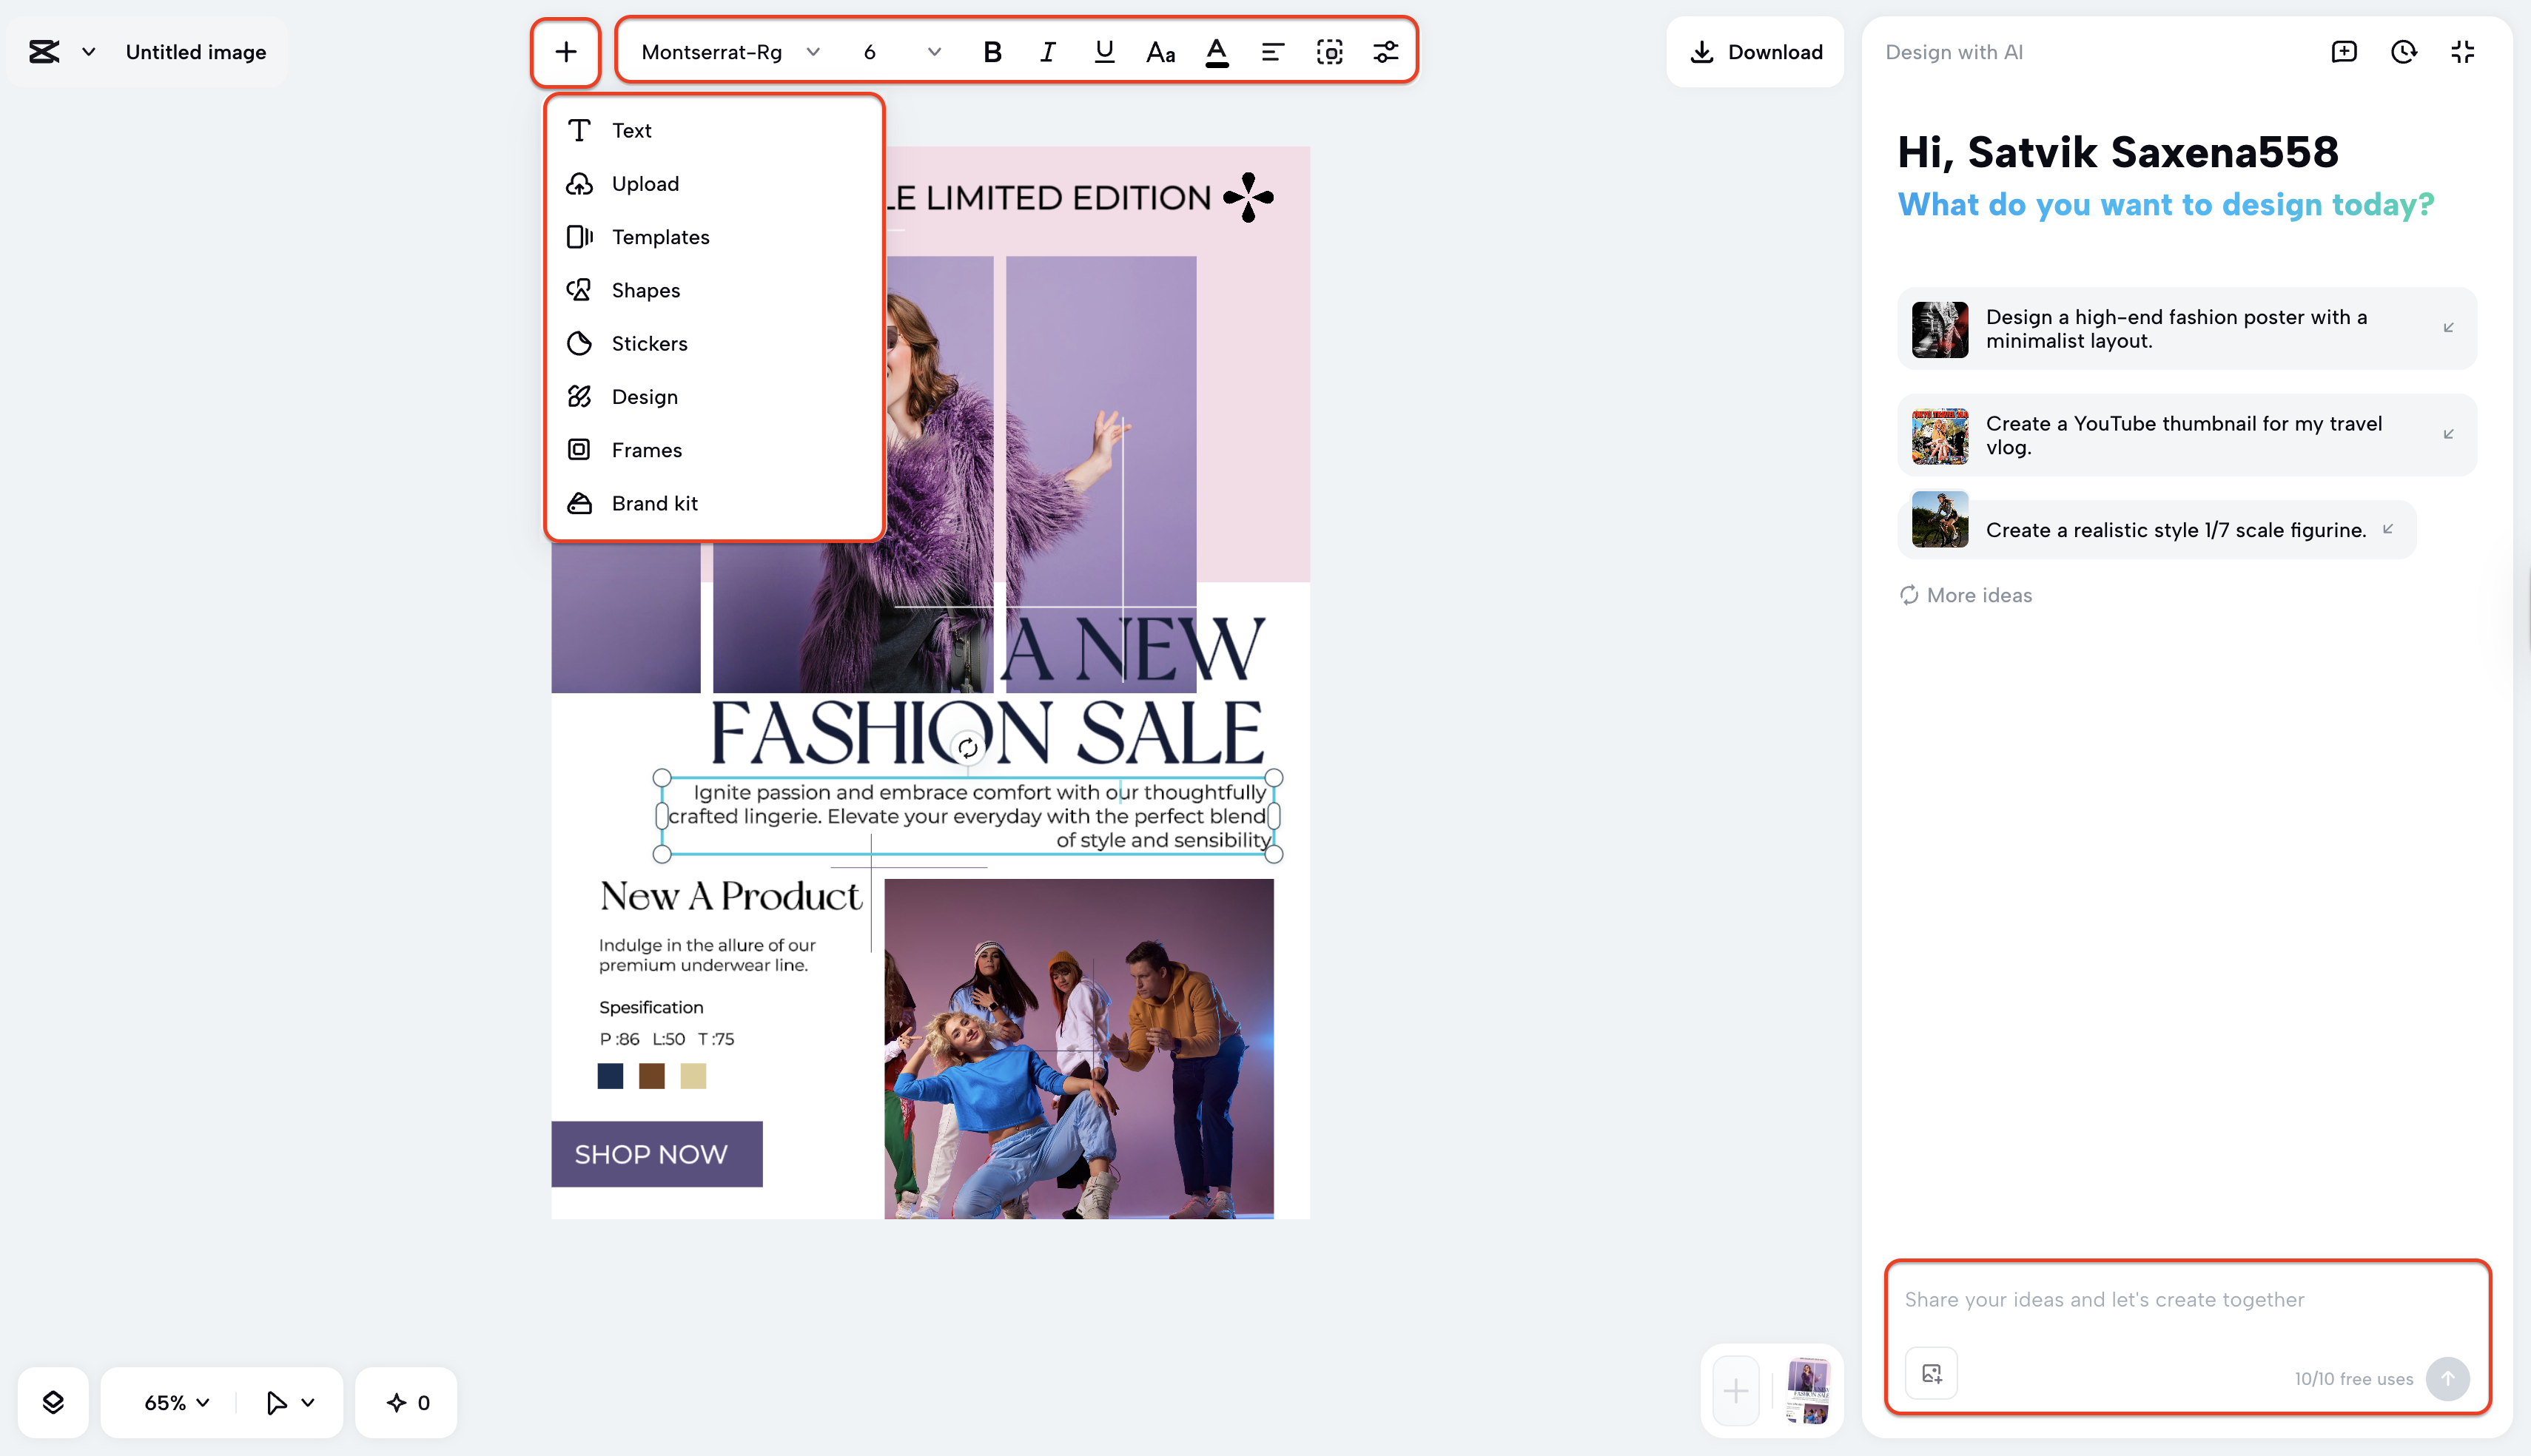
Task: Open the font family dropdown
Action: coord(728,51)
